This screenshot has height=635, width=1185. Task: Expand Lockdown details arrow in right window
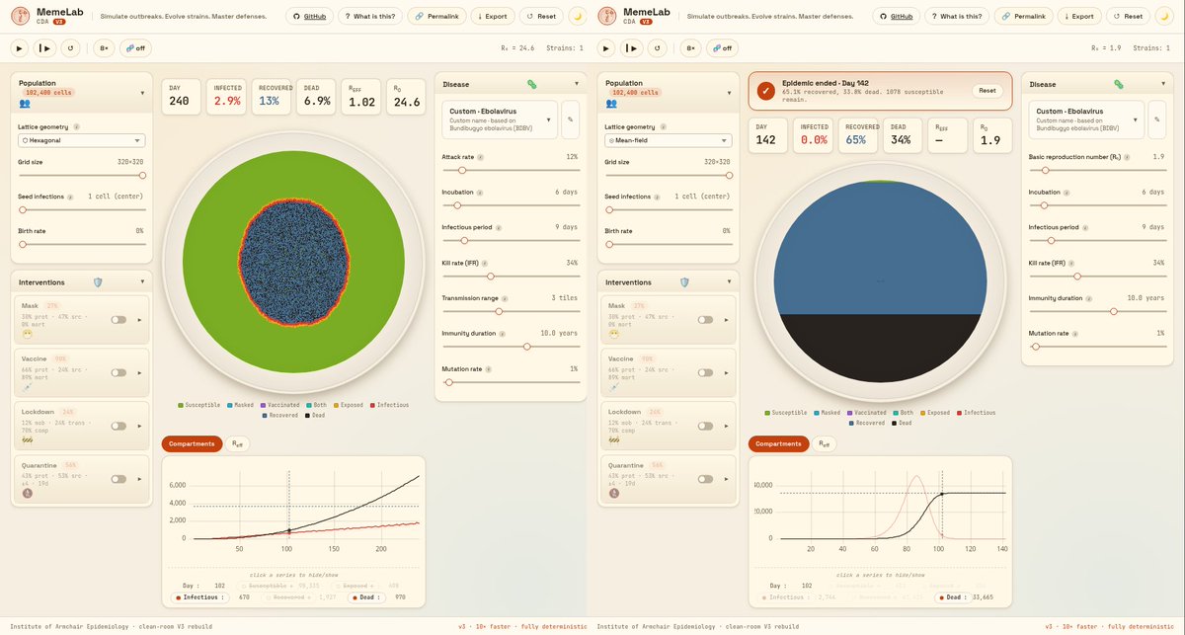(x=725, y=426)
